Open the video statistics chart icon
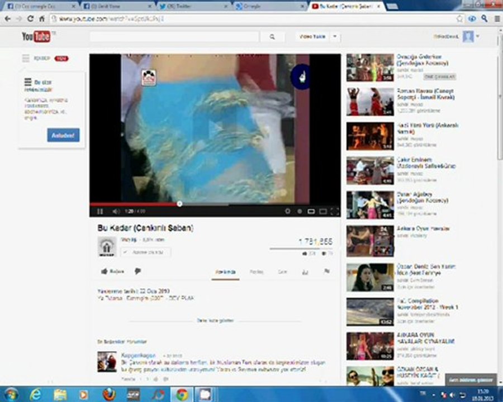Image resolution: width=503 pixels, height=402 pixels. click(x=305, y=272)
